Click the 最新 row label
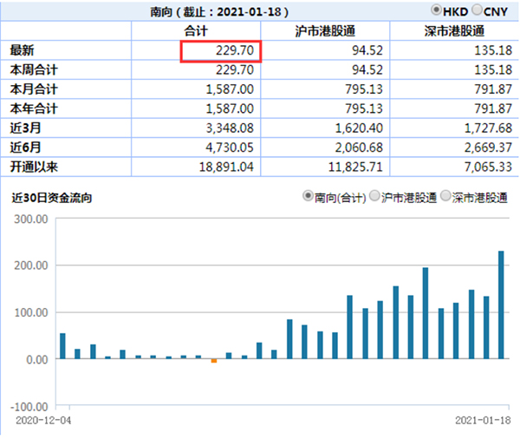520x439 pixels. 22,50
